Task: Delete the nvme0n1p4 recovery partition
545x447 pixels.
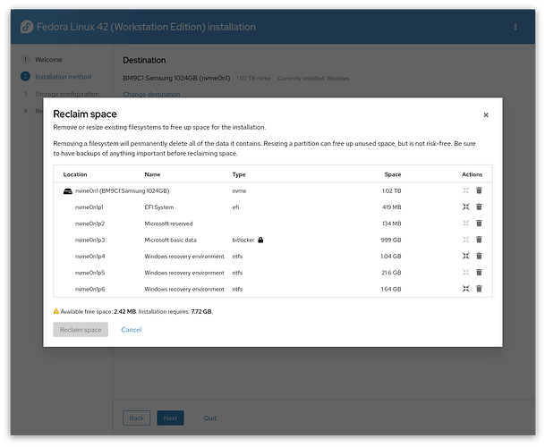Action: (479, 256)
